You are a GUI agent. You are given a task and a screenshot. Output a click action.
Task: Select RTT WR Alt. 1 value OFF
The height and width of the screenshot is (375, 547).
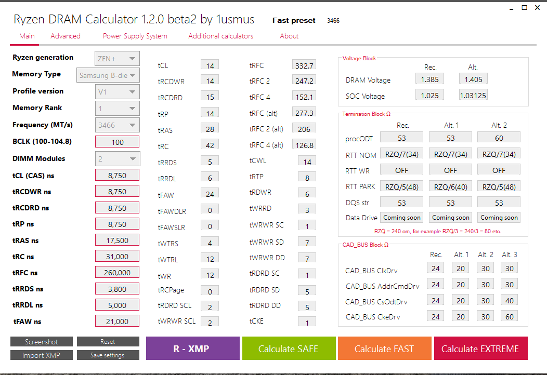click(x=450, y=170)
